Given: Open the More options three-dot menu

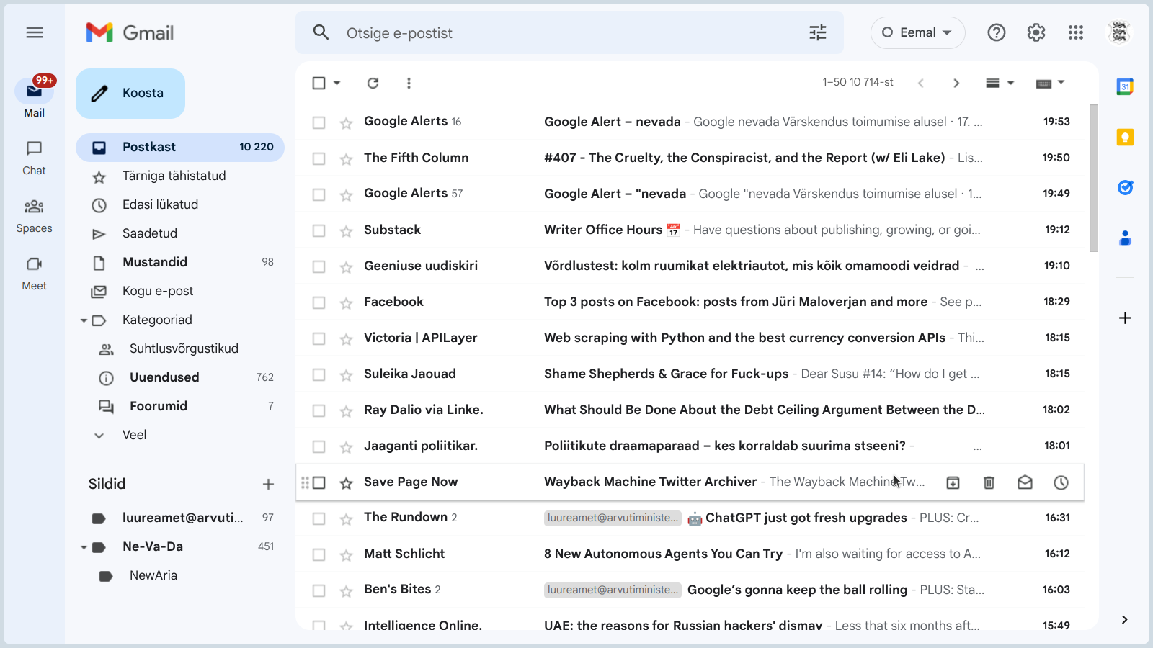Looking at the screenshot, I should tap(409, 83).
